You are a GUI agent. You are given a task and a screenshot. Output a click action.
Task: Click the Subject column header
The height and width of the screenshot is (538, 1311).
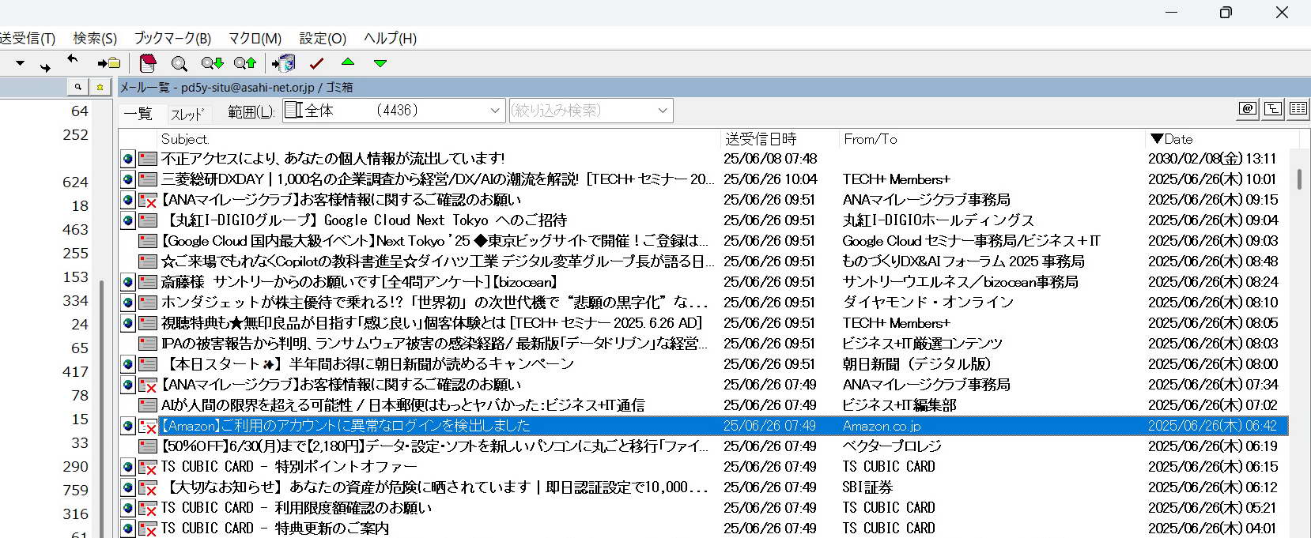click(185, 139)
